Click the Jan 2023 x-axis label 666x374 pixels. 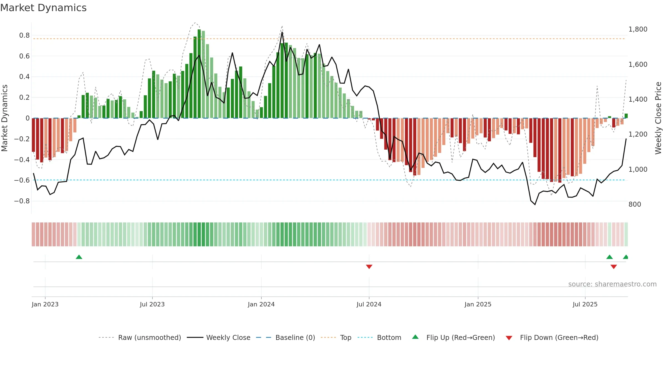[45, 304]
